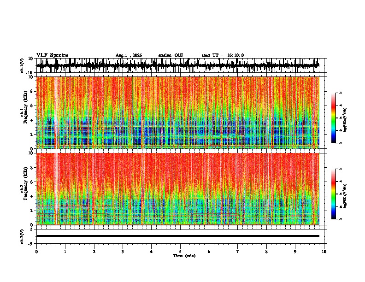Click the ch.1(V) waveform trace panel
This screenshot has width=365, height=282.
click(180, 65)
